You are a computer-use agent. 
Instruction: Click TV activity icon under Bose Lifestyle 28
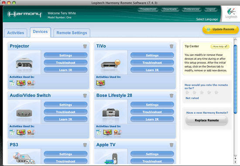[108, 132]
